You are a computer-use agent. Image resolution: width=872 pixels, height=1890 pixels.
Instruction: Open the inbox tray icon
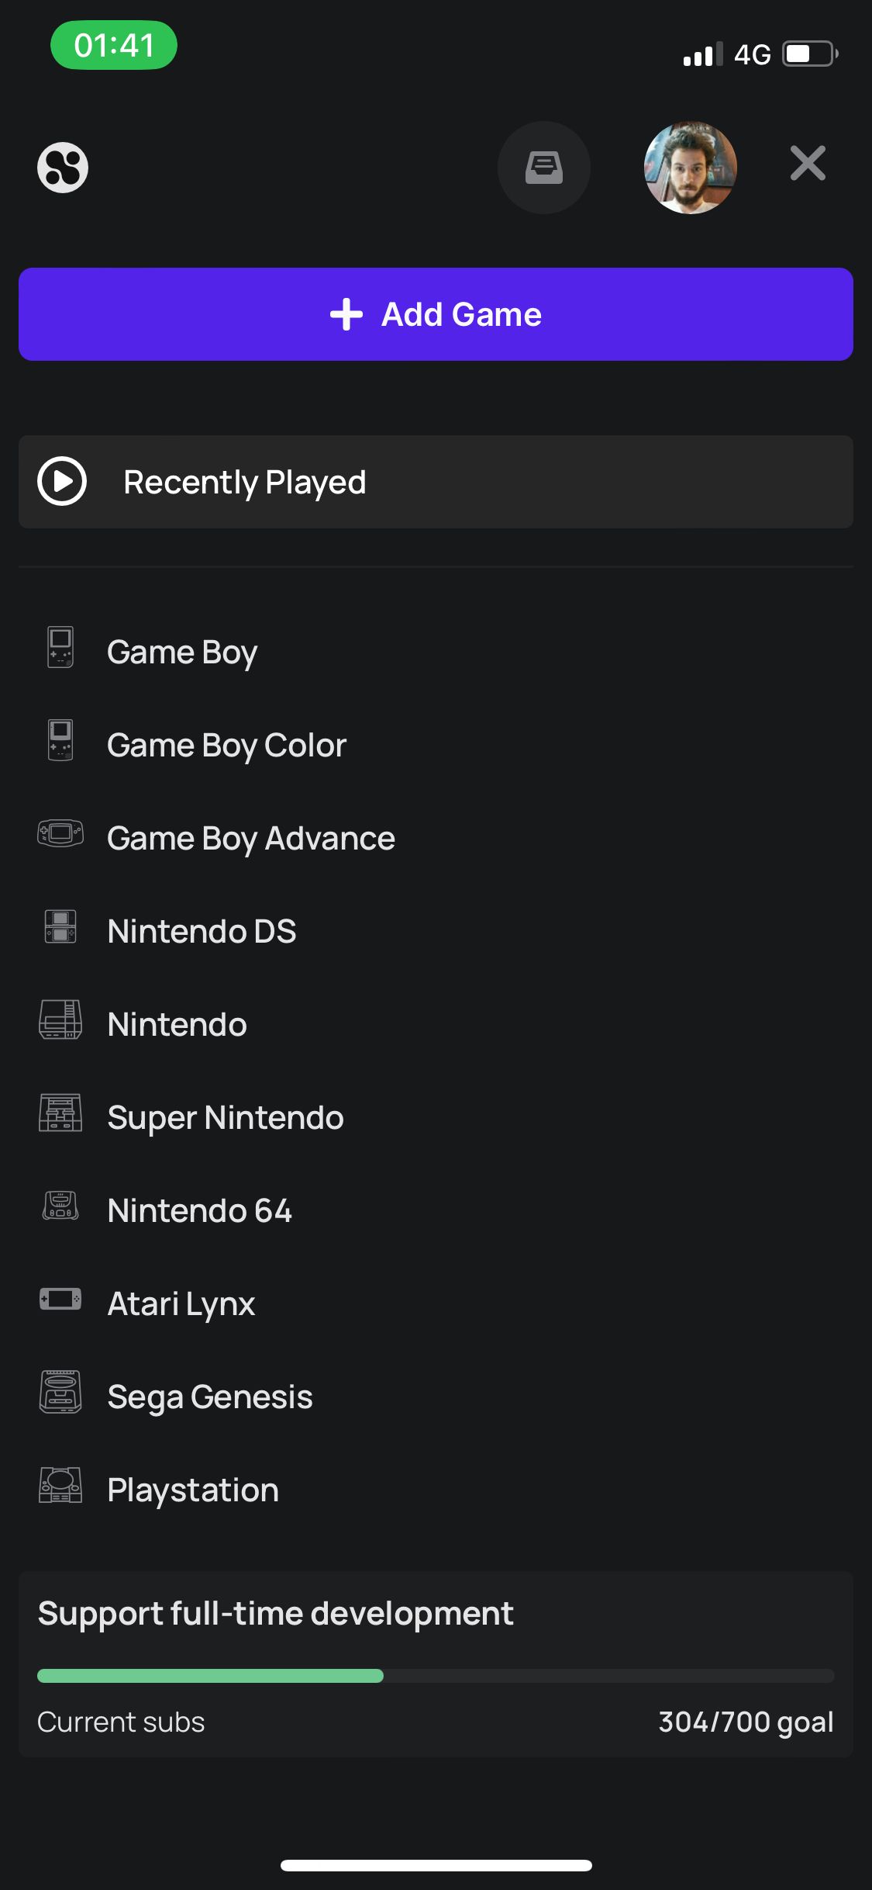pyautogui.click(x=543, y=168)
